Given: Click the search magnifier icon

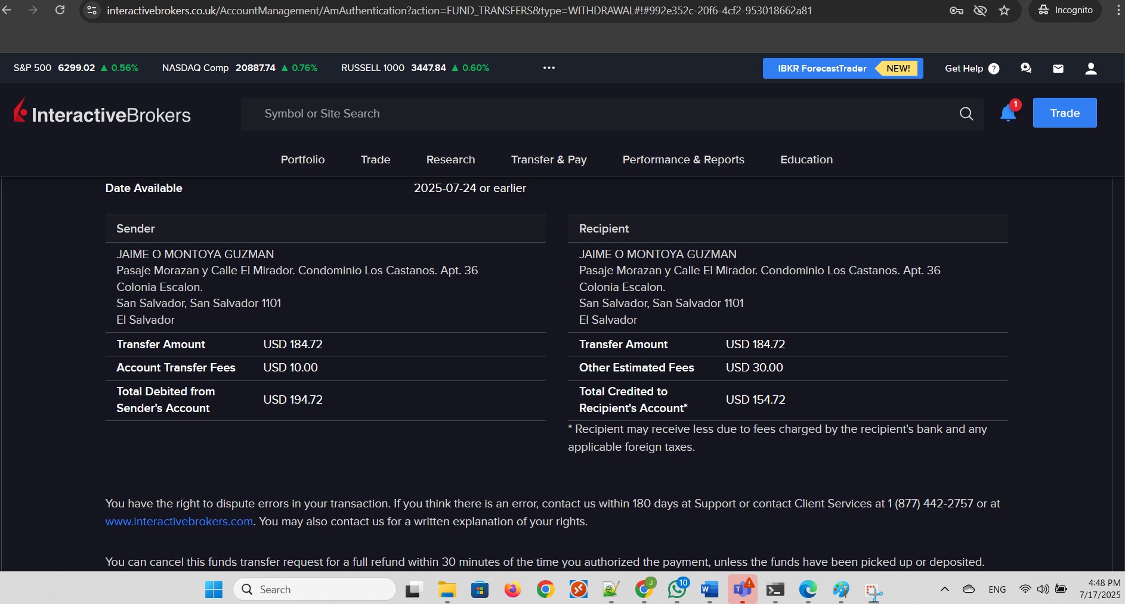Looking at the screenshot, I should pyautogui.click(x=966, y=114).
